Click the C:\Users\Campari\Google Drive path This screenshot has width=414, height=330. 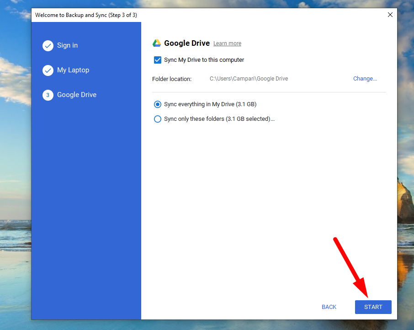tap(249, 79)
